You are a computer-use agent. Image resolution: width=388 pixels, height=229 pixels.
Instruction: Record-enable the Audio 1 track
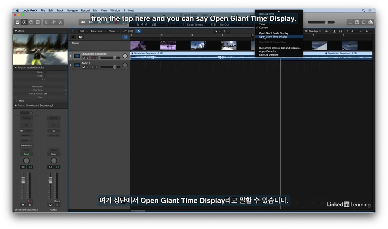[x=92, y=67]
